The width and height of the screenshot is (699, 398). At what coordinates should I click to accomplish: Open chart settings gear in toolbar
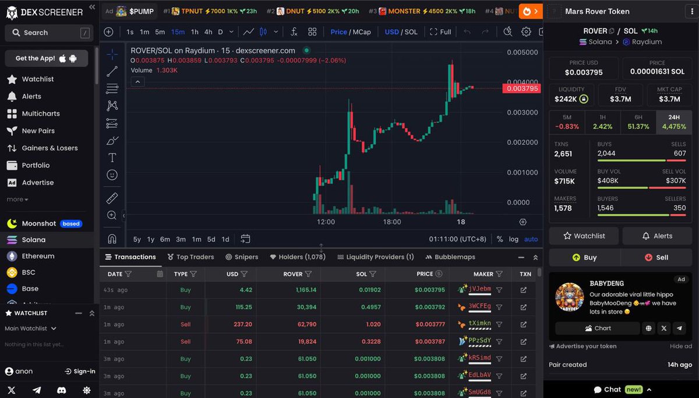[x=526, y=32]
